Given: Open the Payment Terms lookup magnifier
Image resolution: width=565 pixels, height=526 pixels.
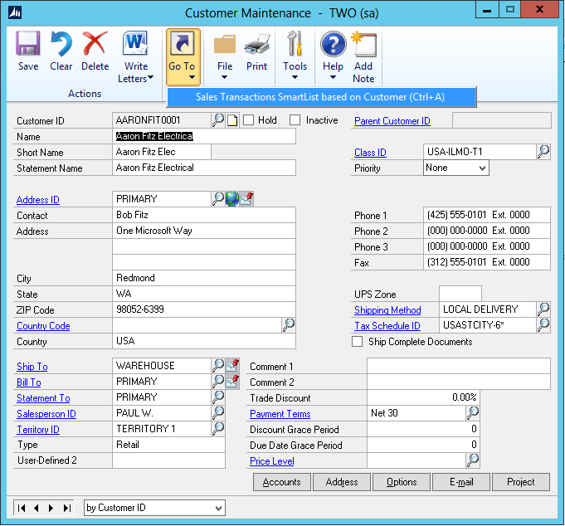Looking at the screenshot, I should [x=473, y=413].
